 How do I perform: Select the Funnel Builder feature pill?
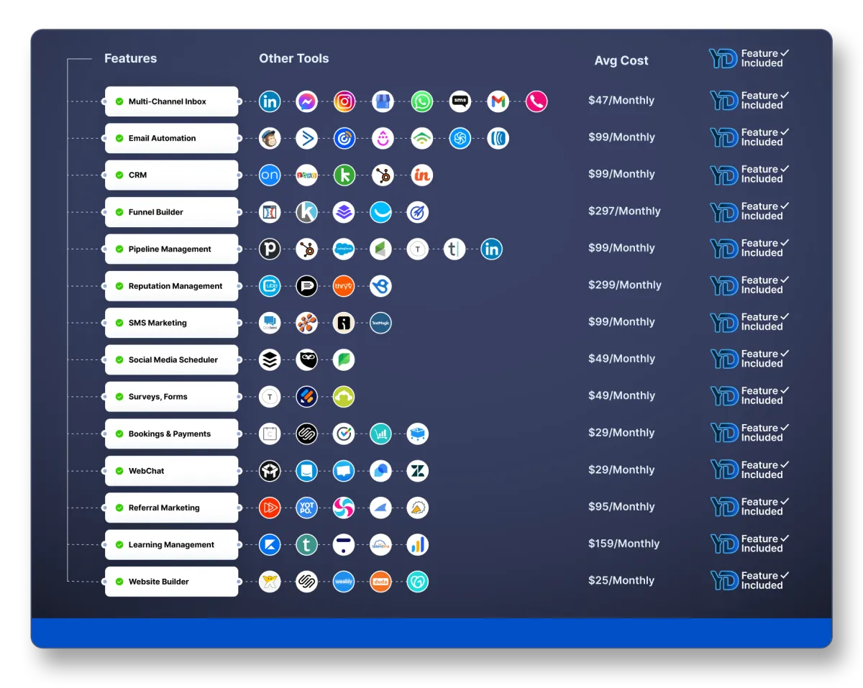pyautogui.click(x=171, y=212)
